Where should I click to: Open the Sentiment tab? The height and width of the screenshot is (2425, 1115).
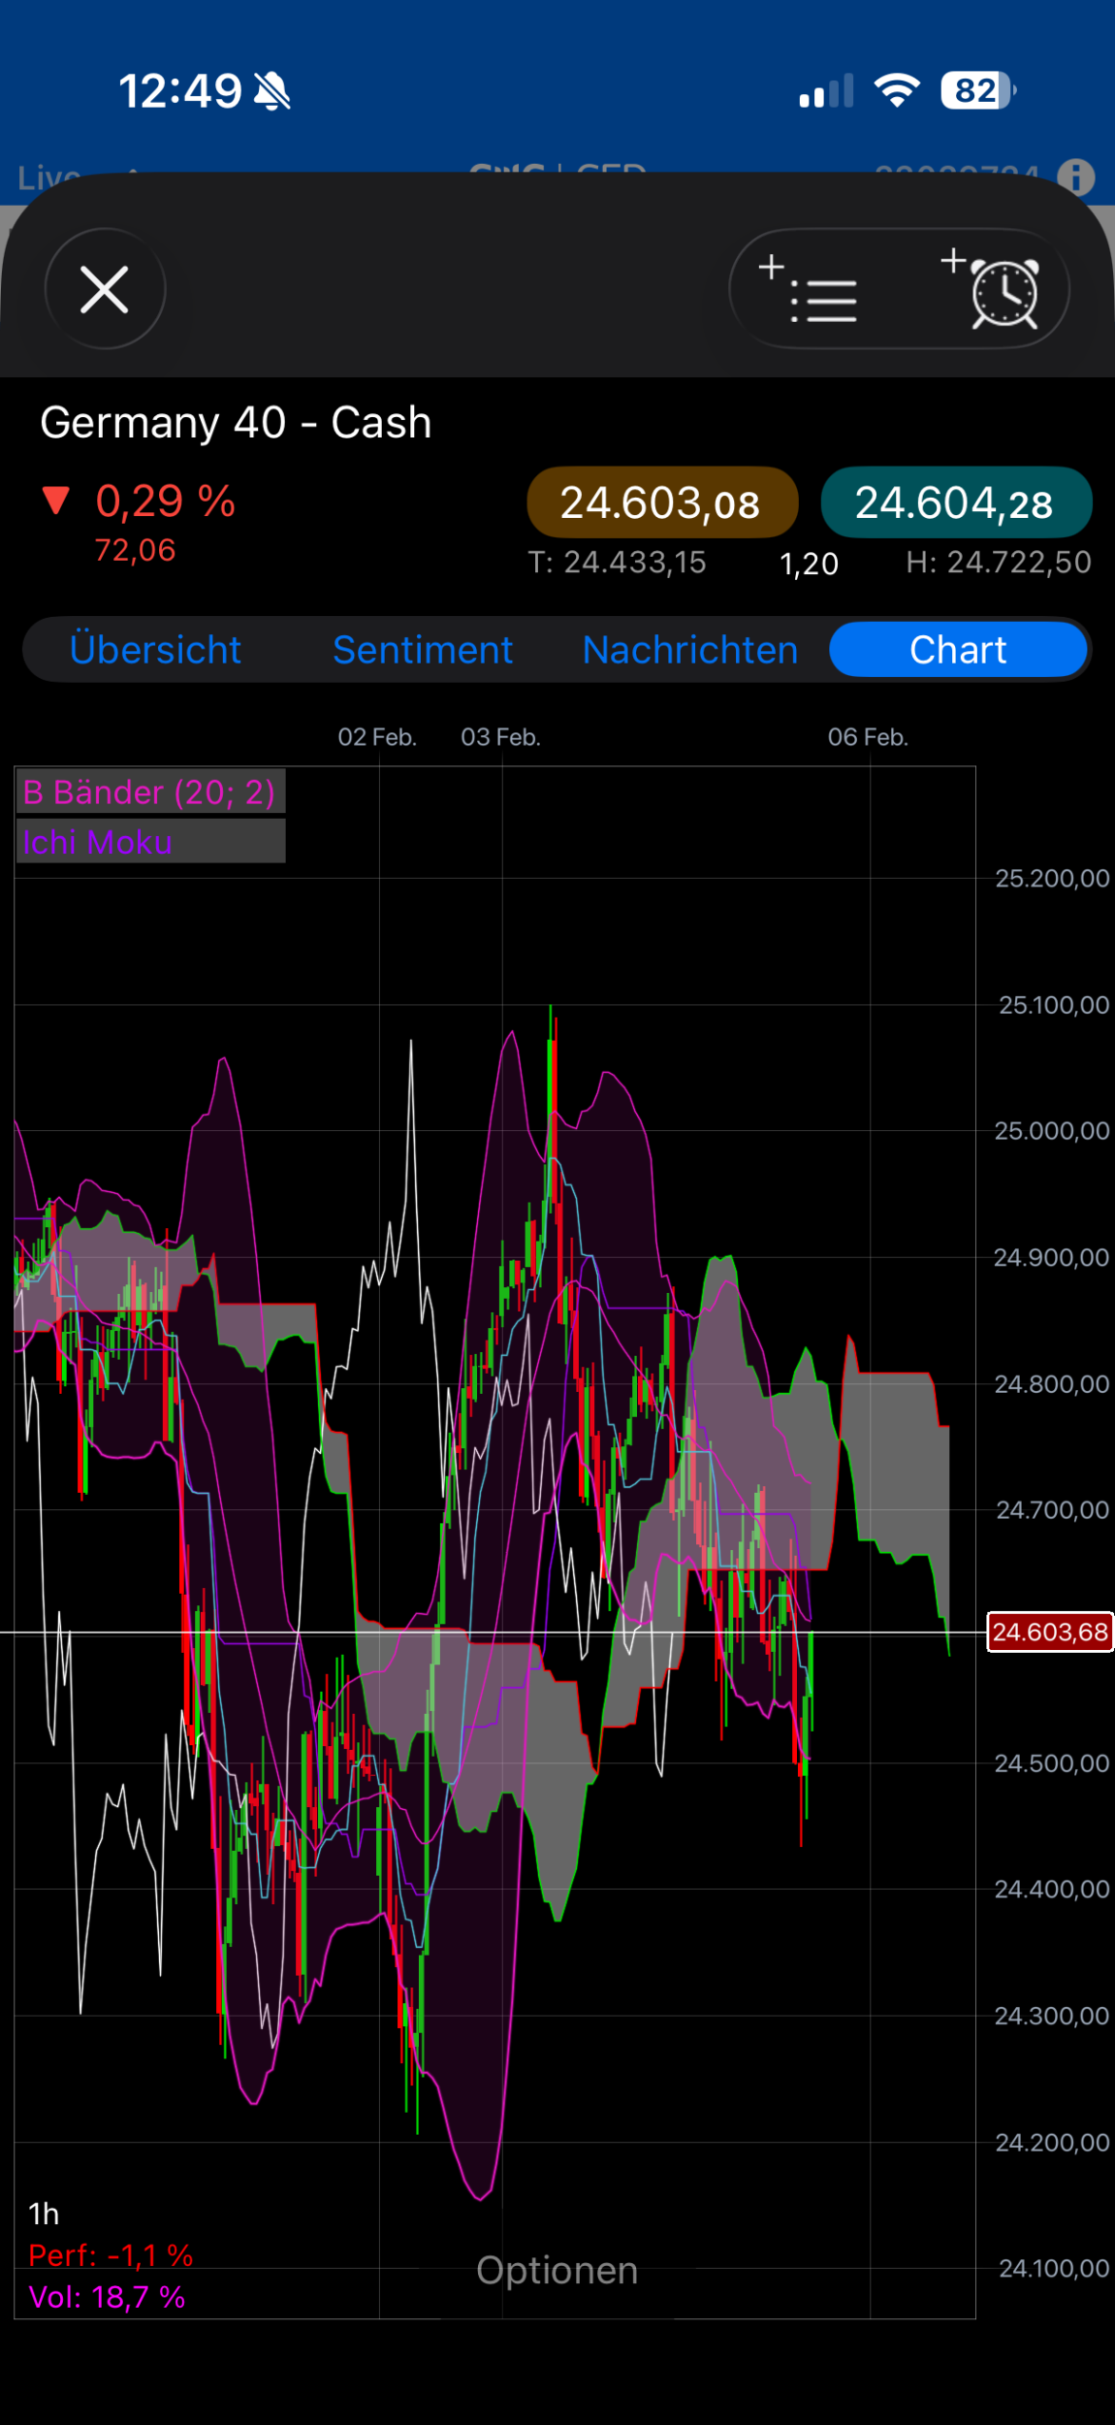[x=422, y=650]
